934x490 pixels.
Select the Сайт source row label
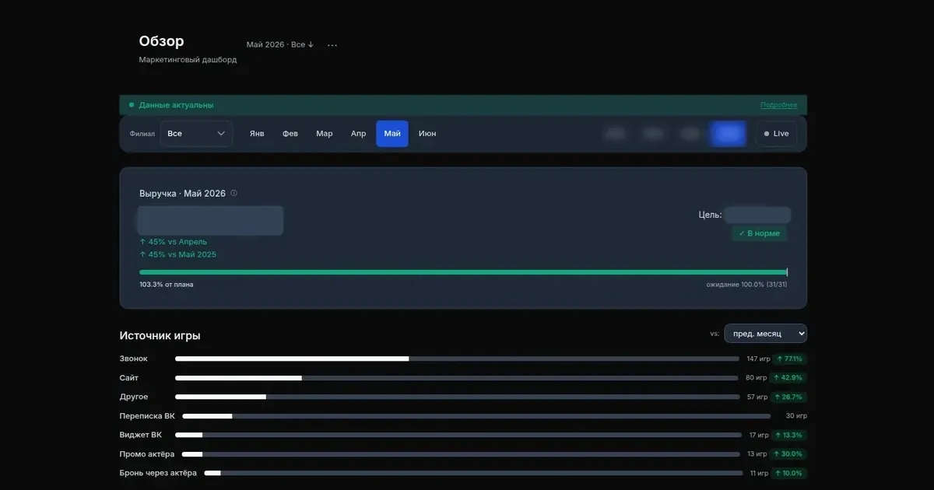pyautogui.click(x=128, y=378)
